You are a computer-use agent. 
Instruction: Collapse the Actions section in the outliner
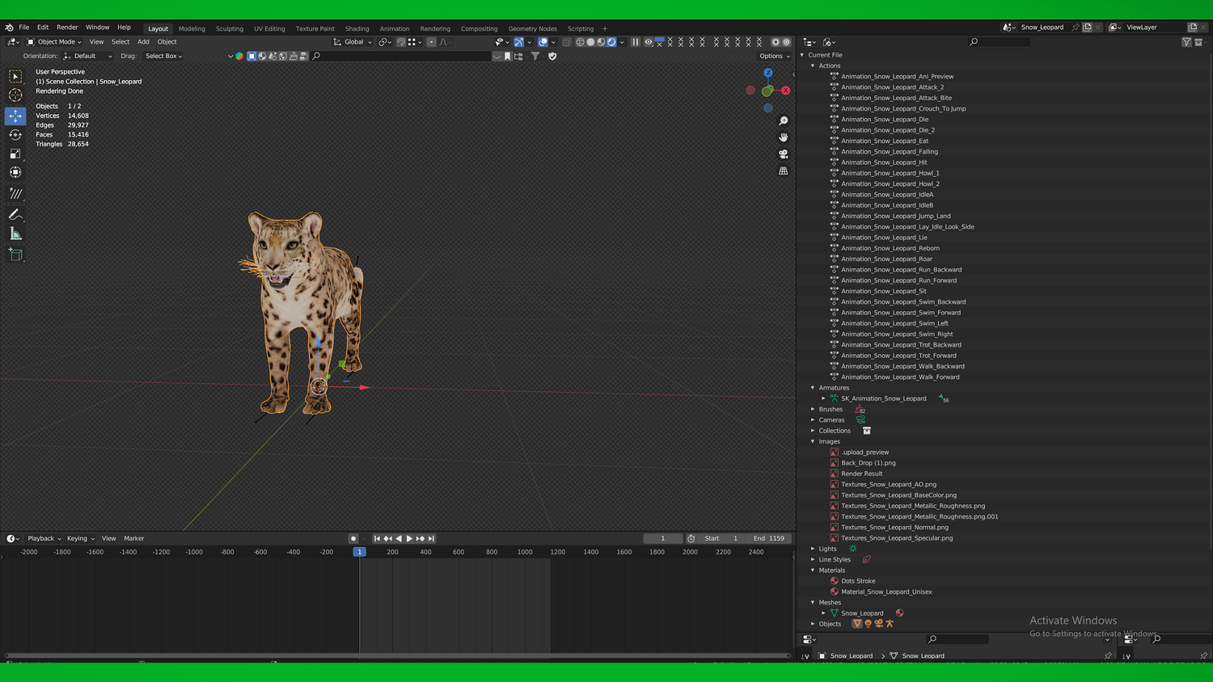point(813,66)
